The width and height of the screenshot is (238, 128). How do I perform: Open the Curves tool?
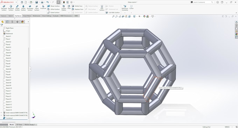click(132, 7)
